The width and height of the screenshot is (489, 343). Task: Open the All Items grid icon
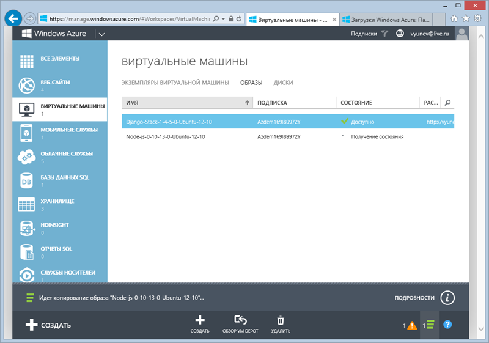(x=26, y=61)
